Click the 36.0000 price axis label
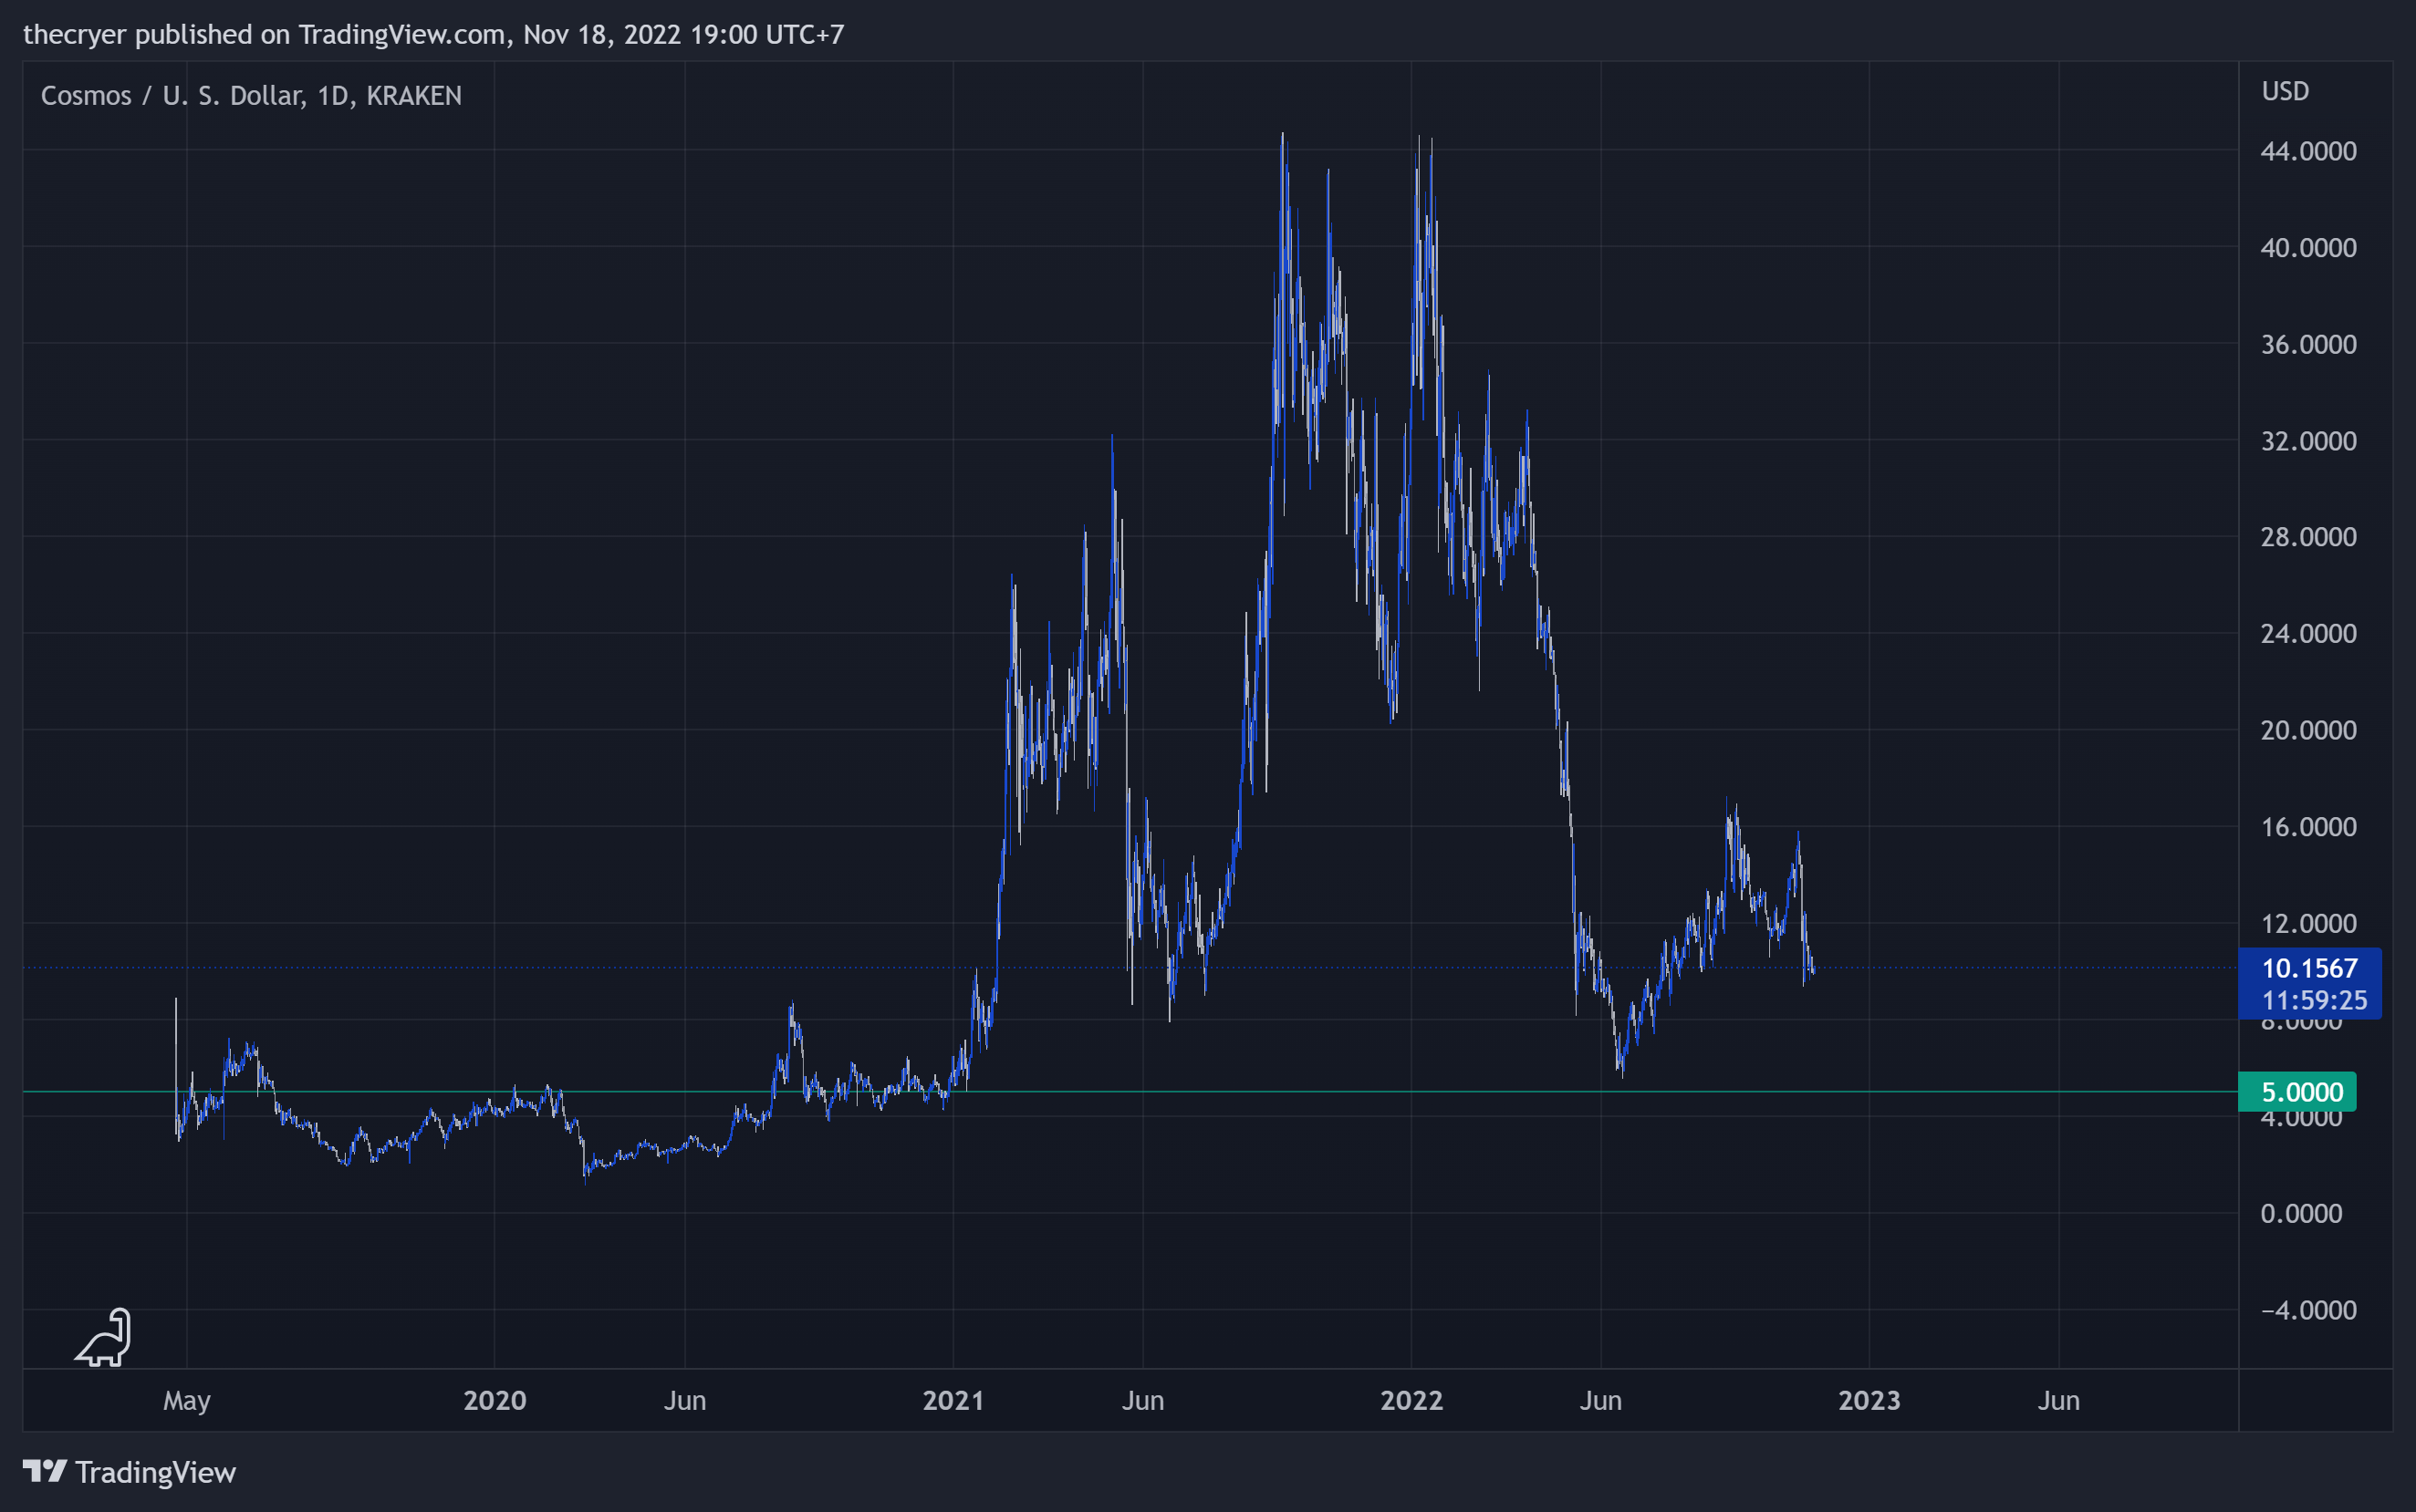The height and width of the screenshot is (1512, 2416). 2308,344
